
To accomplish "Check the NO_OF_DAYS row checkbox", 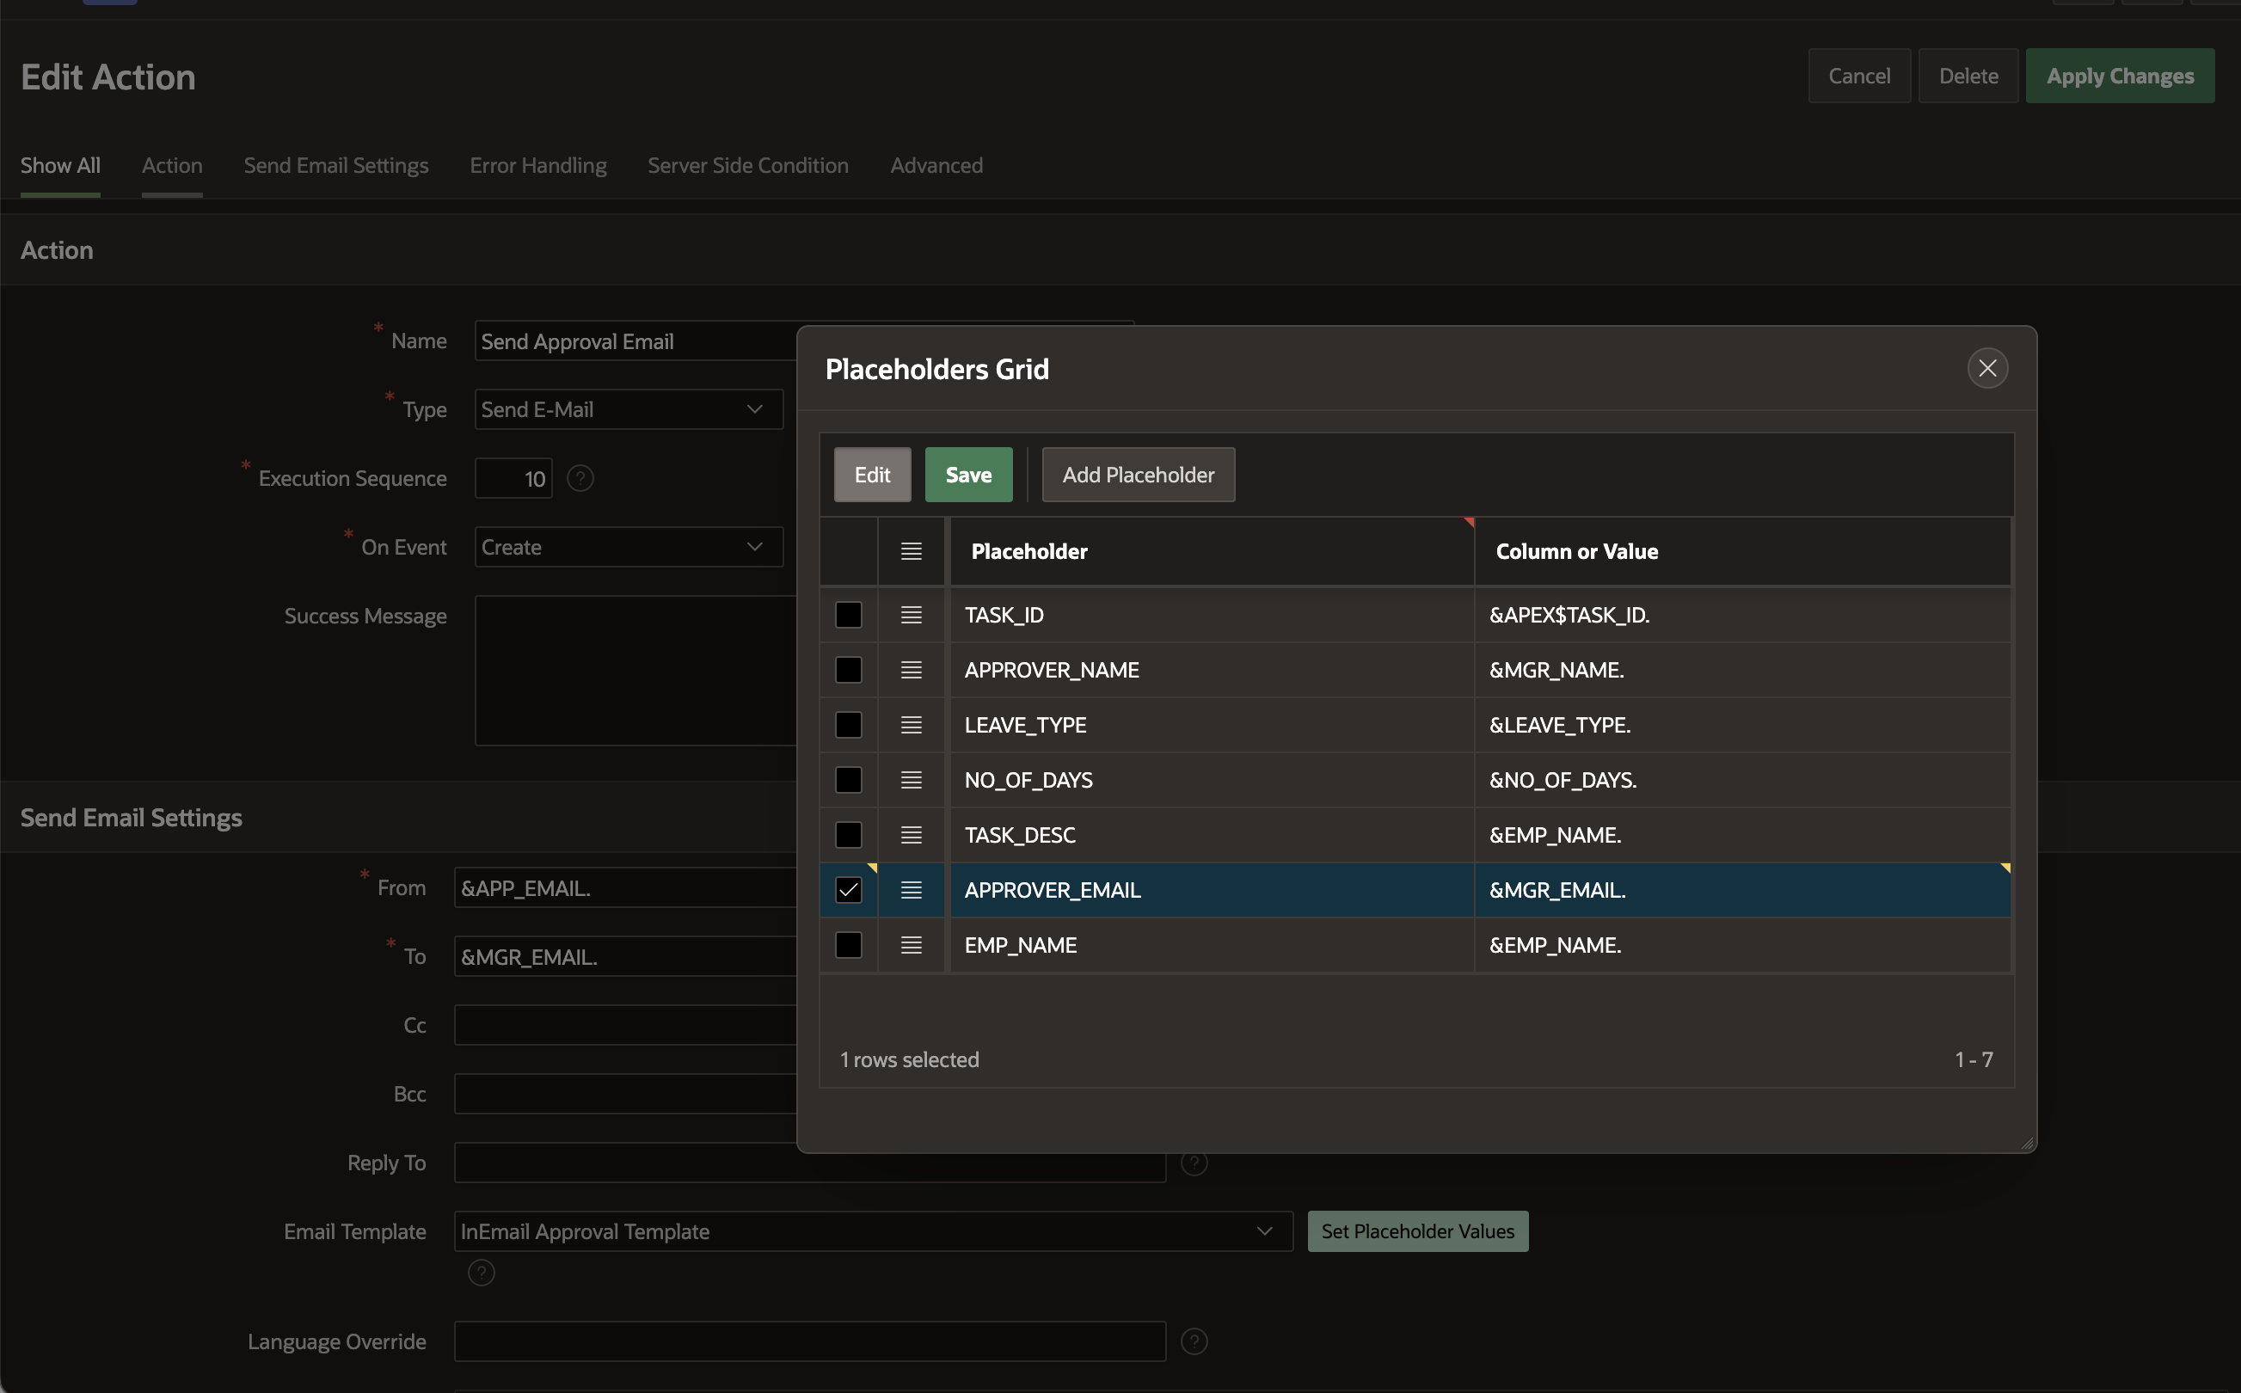I will click(848, 781).
